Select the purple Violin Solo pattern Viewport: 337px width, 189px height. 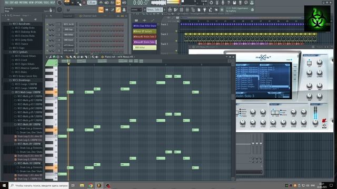(x=145, y=42)
